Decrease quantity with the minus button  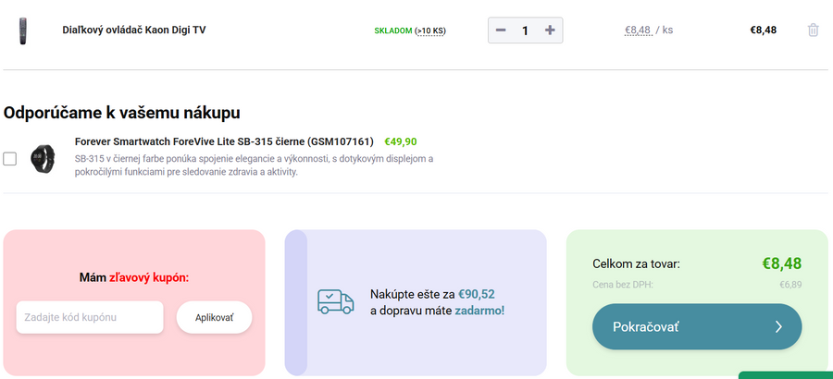tap(501, 31)
